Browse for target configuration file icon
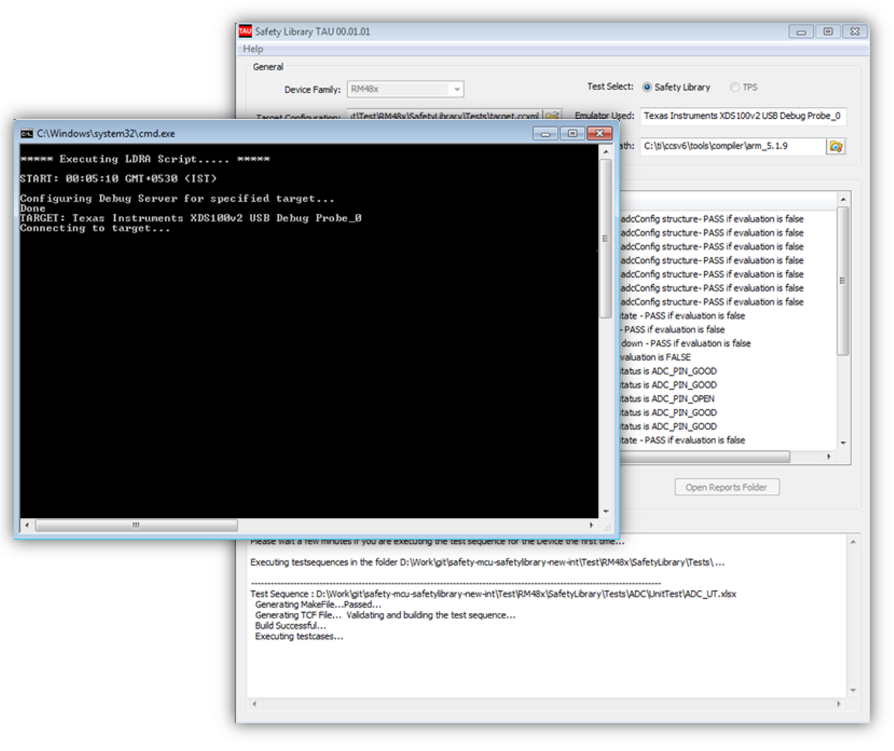 [552, 116]
